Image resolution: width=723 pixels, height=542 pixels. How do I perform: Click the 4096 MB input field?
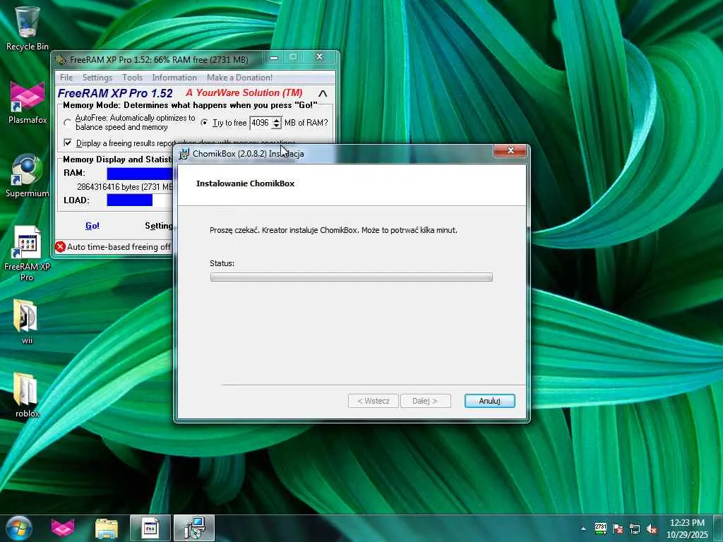click(261, 123)
